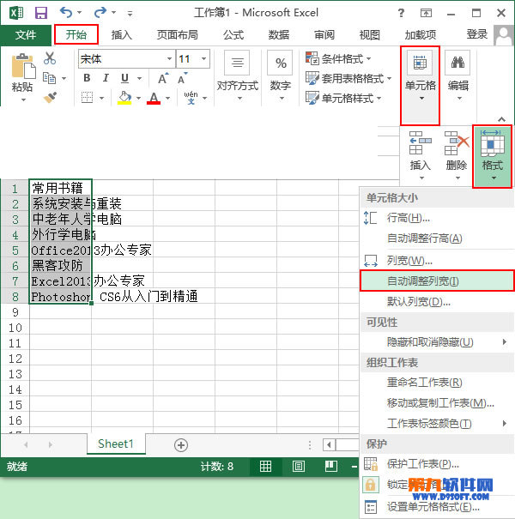The height and width of the screenshot is (519, 515).
Task: Open Cell Styles menu
Action: (343, 98)
